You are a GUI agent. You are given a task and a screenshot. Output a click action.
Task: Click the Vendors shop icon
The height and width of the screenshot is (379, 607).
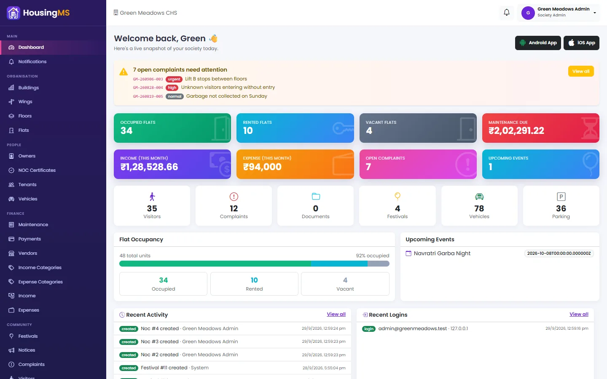11,254
